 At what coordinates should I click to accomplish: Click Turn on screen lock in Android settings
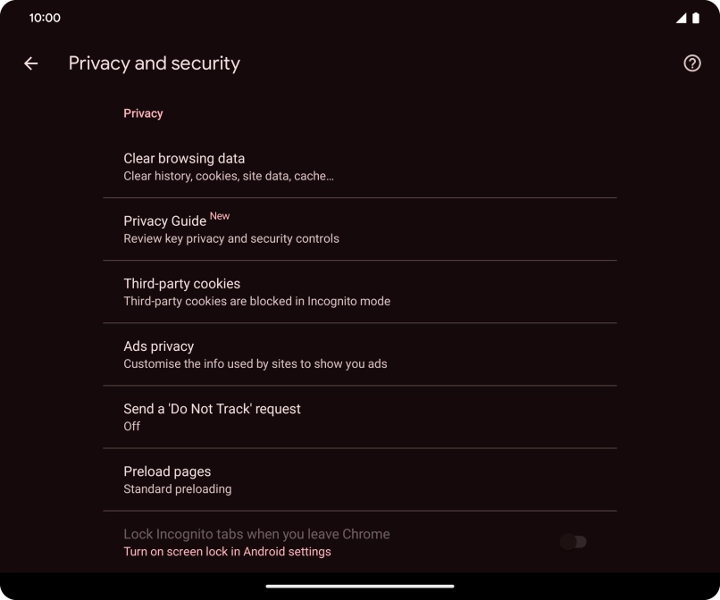click(226, 551)
